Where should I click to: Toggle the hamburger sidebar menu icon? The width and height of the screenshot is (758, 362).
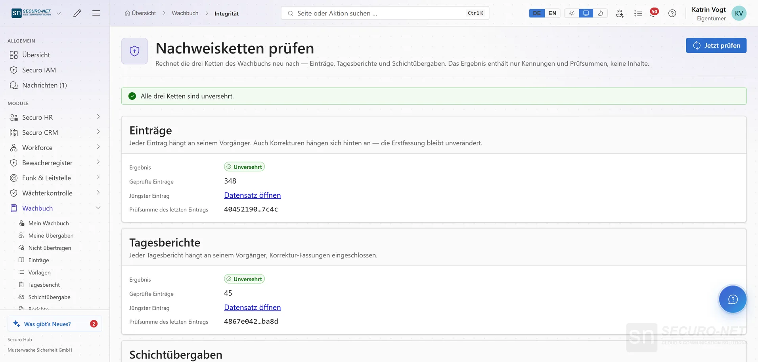point(96,13)
